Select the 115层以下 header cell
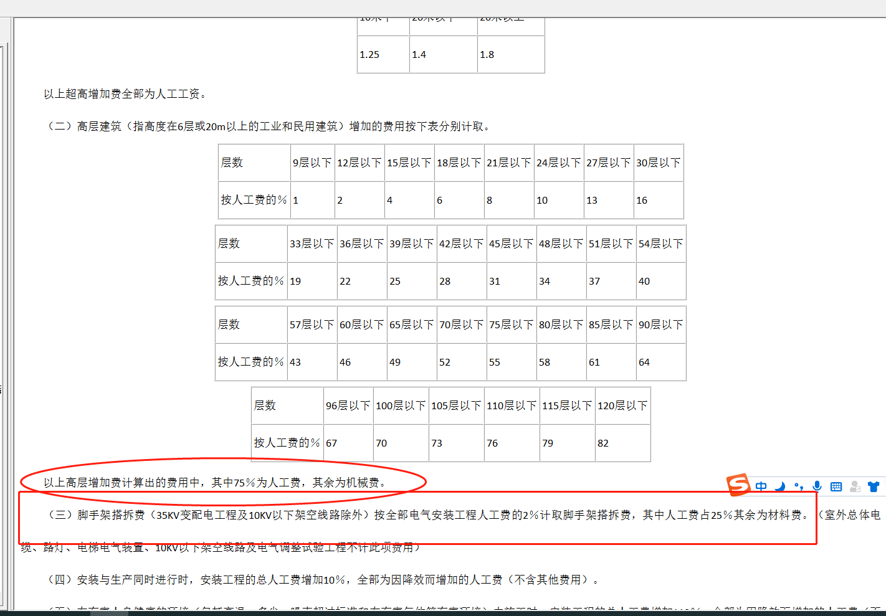This screenshot has height=616, width=886. tap(568, 405)
